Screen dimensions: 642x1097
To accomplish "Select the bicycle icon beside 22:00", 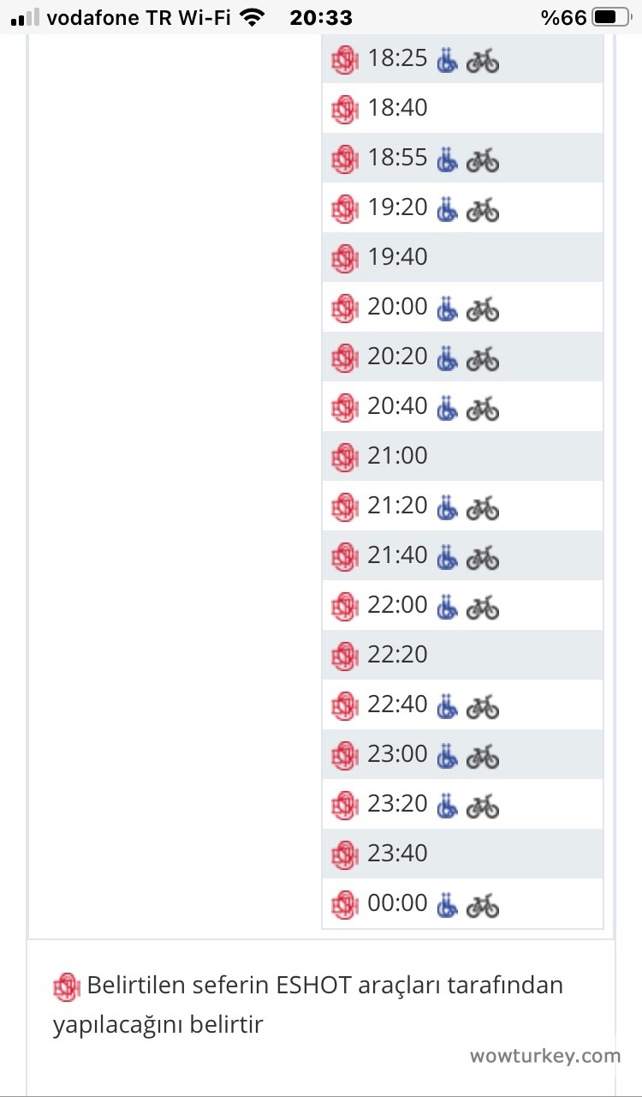I will [483, 607].
